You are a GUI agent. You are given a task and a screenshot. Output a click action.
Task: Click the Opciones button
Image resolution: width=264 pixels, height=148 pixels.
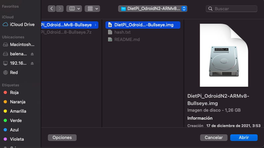62,137
